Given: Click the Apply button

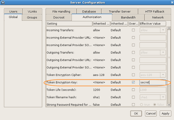Looking at the screenshot, I should tap(165, 114).
